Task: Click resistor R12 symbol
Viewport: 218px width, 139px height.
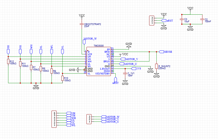Action: click(8, 62)
